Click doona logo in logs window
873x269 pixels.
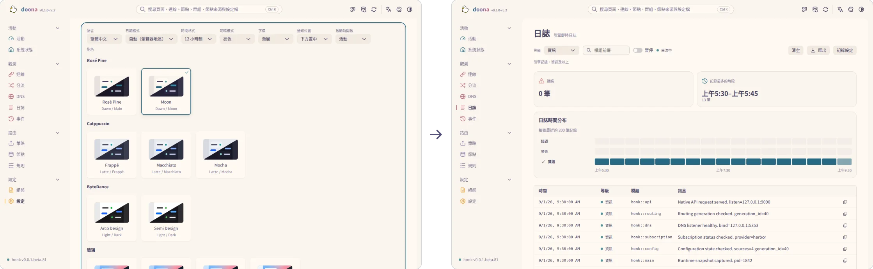465,9
